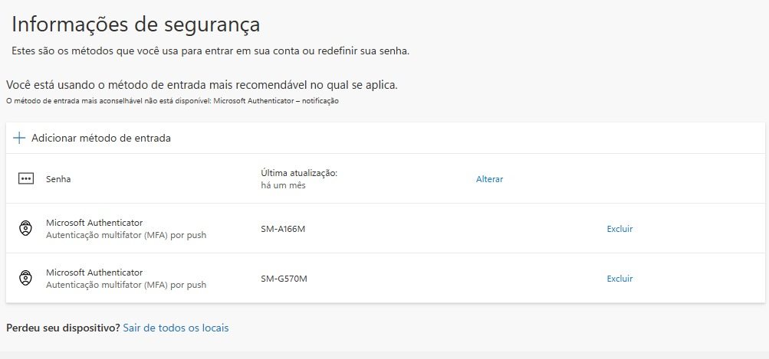Delete the SM-A166M Authenticator via Excluir
The image size is (769, 359).
tap(620, 229)
